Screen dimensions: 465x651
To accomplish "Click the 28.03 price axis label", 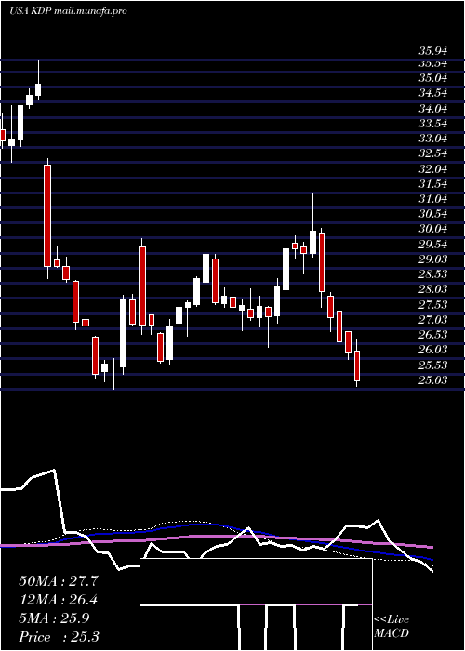I will 433,289.
